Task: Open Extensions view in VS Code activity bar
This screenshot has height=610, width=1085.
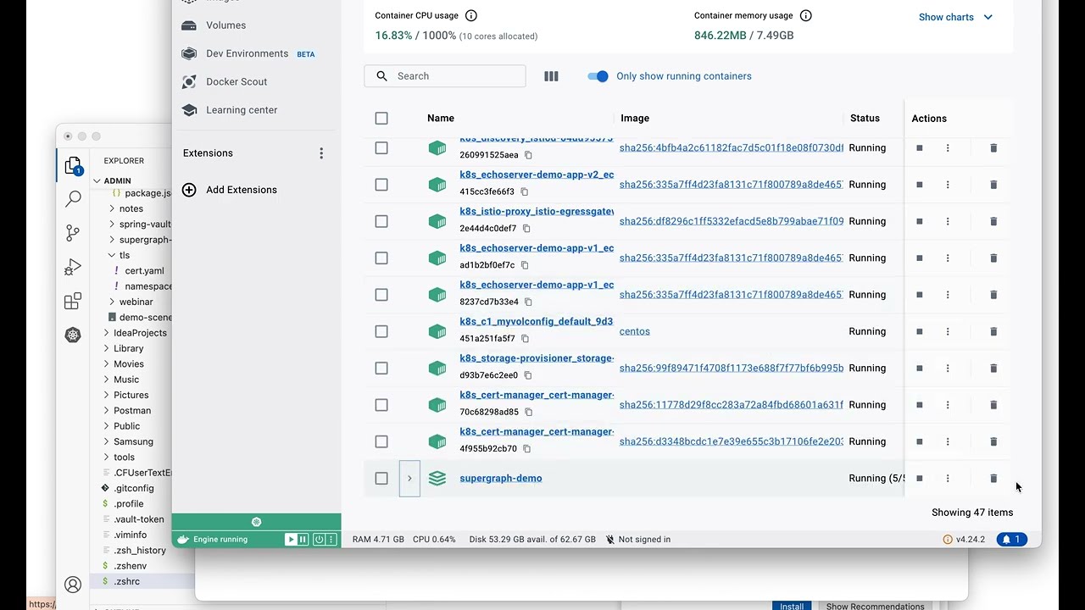Action: [73, 302]
